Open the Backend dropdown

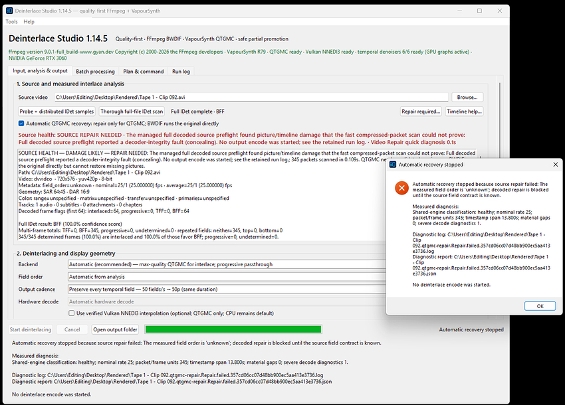coord(226,264)
